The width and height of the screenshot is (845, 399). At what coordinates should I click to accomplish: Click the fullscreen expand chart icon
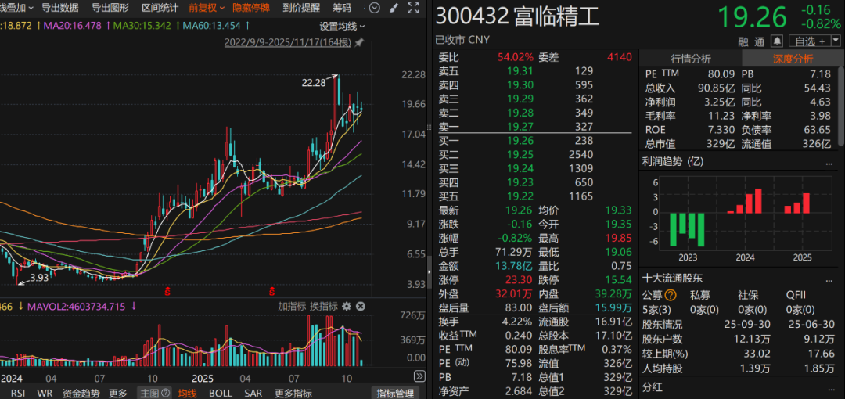pos(413,8)
